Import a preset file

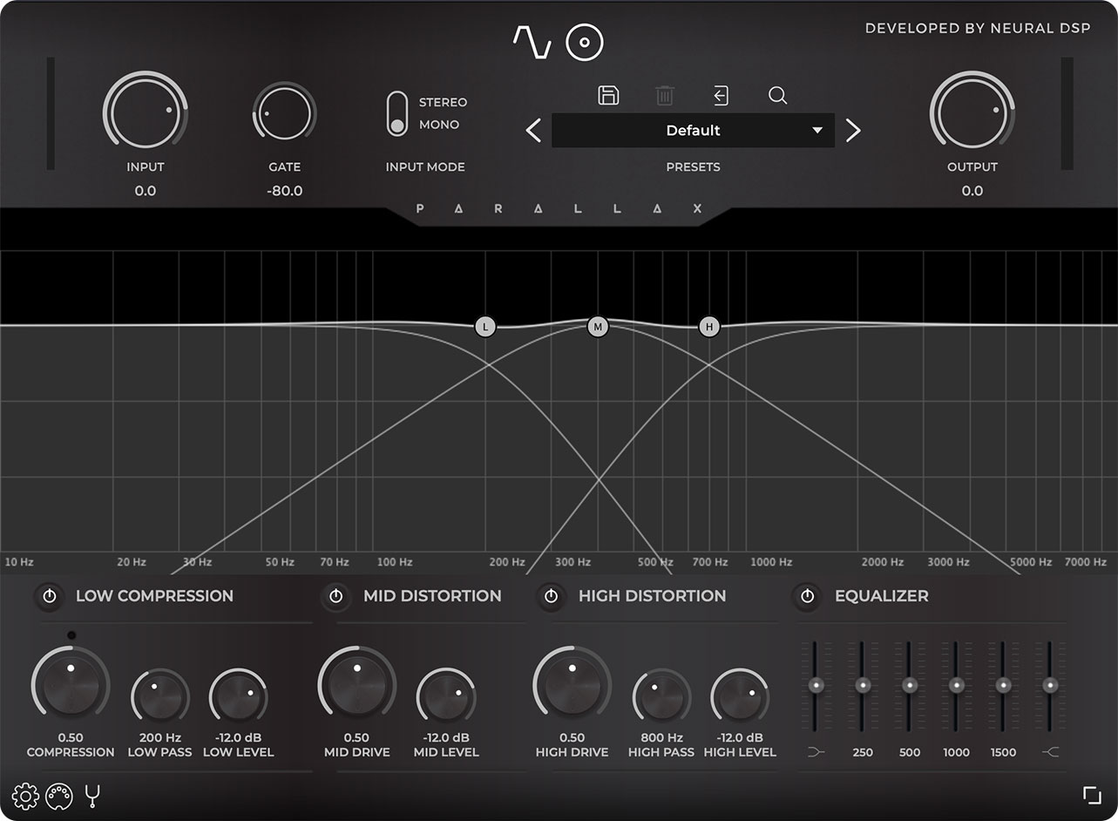tap(721, 95)
